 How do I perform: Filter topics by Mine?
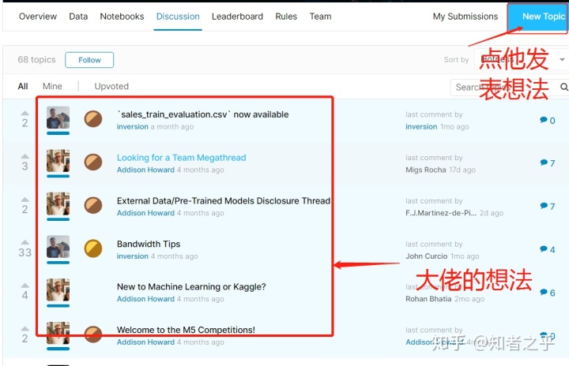point(52,86)
